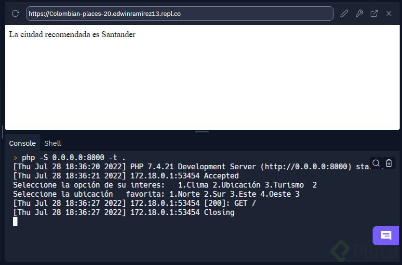Click the blinking console cursor block

tap(15, 221)
